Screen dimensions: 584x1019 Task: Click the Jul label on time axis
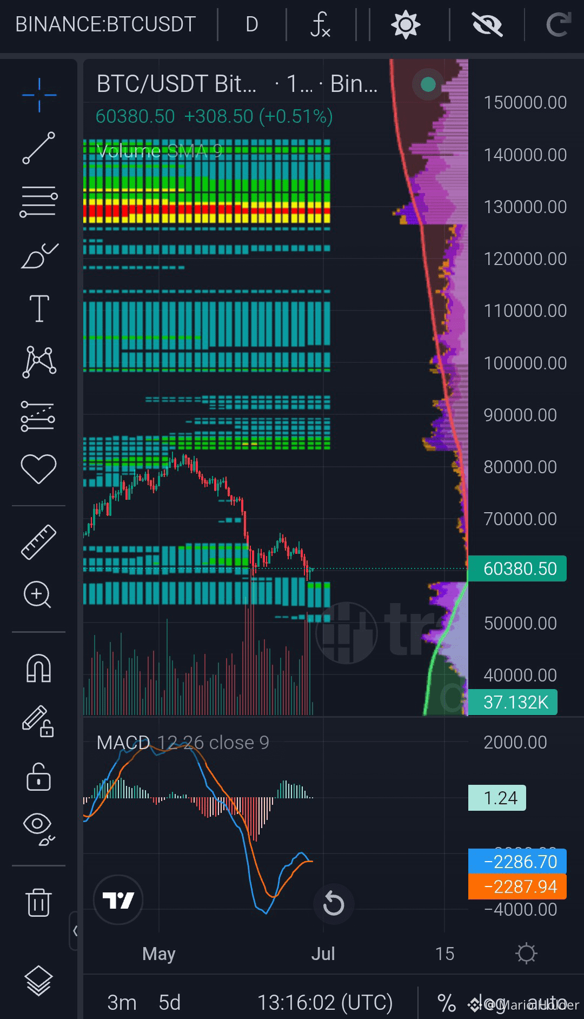[323, 954]
